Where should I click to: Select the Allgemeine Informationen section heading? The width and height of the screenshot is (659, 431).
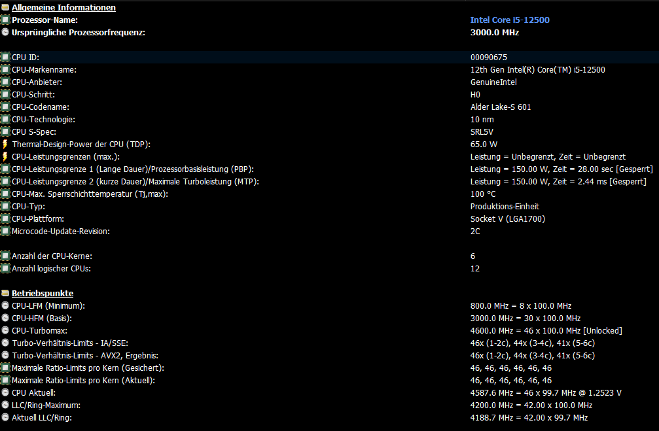click(63, 8)
